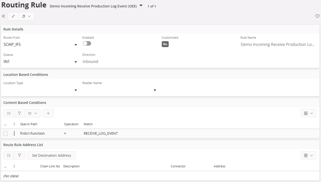The height and width of the screenshot is (182, 321).
Task: Click the Search Path column header
Action: (29, 124)
